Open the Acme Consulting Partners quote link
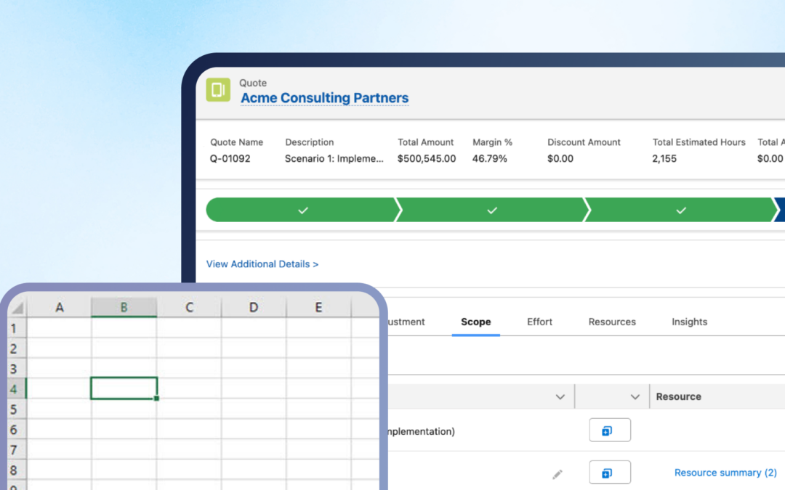Viewport: 785px width, 490px height. (324, 98)
